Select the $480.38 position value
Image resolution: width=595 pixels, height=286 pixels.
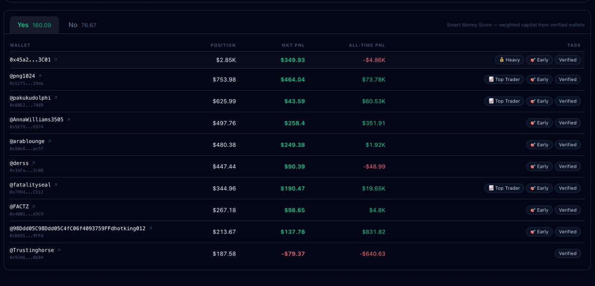224,145
